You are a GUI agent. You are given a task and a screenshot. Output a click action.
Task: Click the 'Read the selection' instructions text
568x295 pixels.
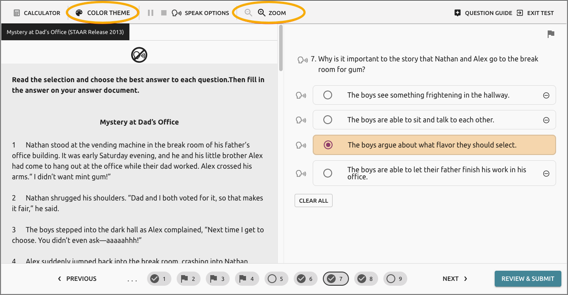coord(138,85)
